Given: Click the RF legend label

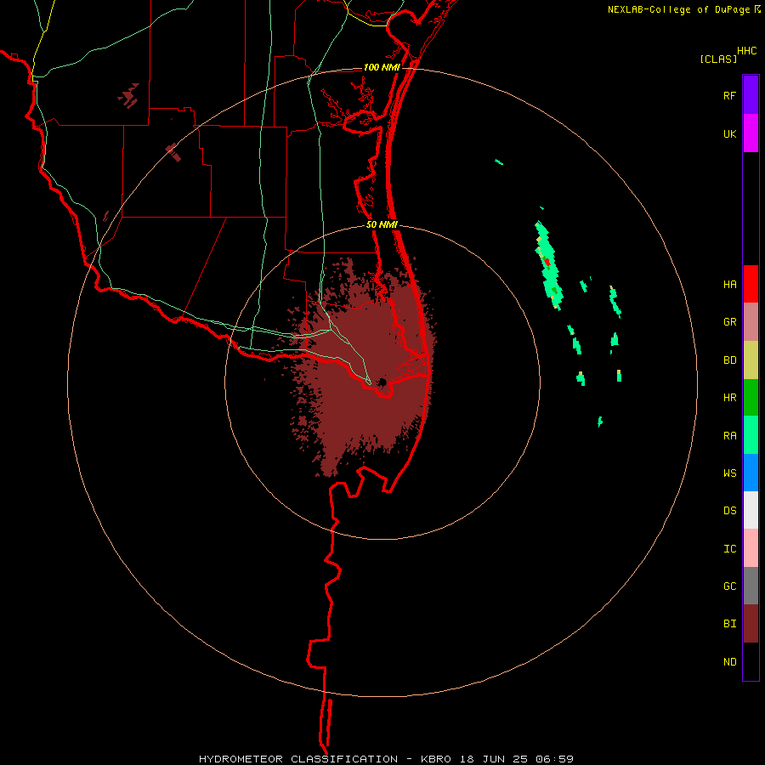Looking at the screenshot, I should [729, 95].
